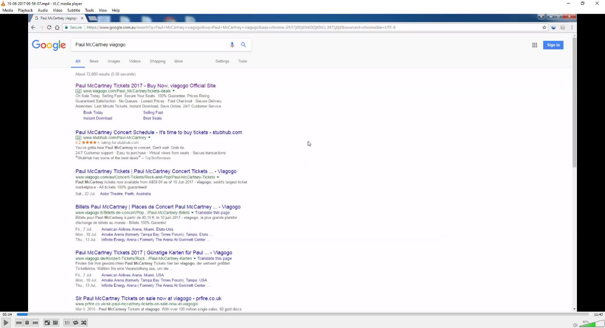
Task: Switch to Videos results tab
Action: point(135,61)
